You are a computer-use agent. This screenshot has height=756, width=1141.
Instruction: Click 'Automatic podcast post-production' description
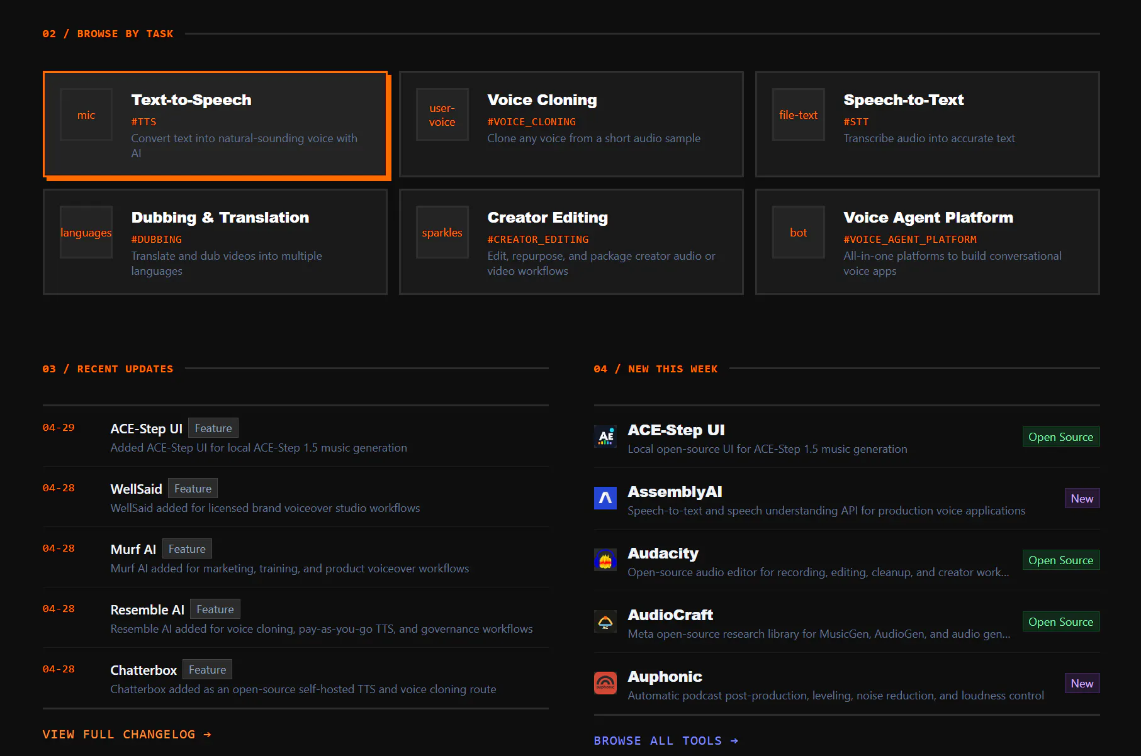coord(836,696)
